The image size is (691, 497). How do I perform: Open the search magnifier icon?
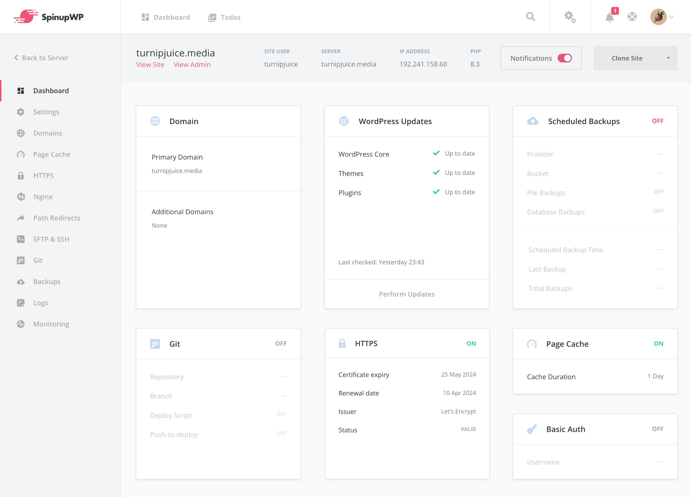point(530,16)
